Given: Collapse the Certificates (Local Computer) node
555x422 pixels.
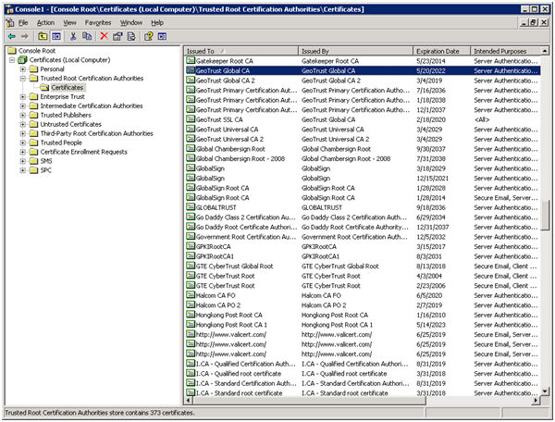Looking at the screenshot, I should 12,60.
